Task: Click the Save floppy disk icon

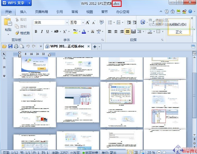Action: [10, 46]
